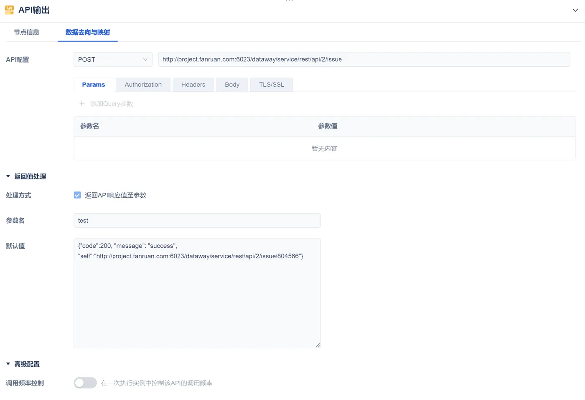Select the 数据去向与映射 tab

pyautogui.click(x=88, y=32)
